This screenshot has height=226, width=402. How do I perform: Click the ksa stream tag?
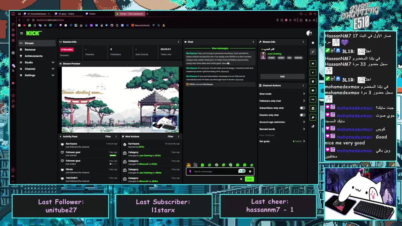[x=289, y=58]
